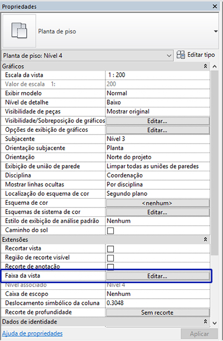Viewport: 223px width, 341px height.
Task: Open Planta de piso: Nível 4 dropdown
Action: pyautogui.click(x=88, y=56)
